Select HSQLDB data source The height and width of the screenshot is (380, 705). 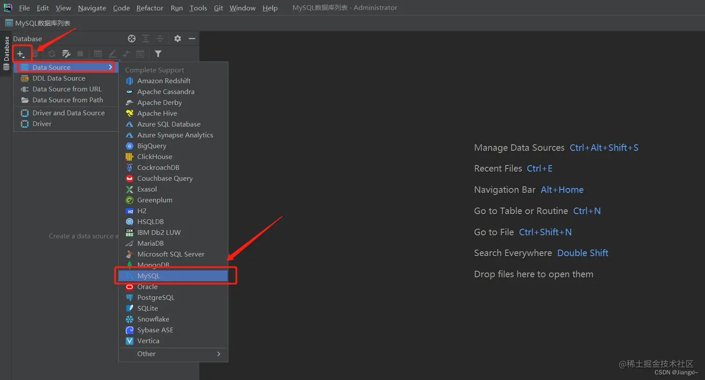coord(173,221)
